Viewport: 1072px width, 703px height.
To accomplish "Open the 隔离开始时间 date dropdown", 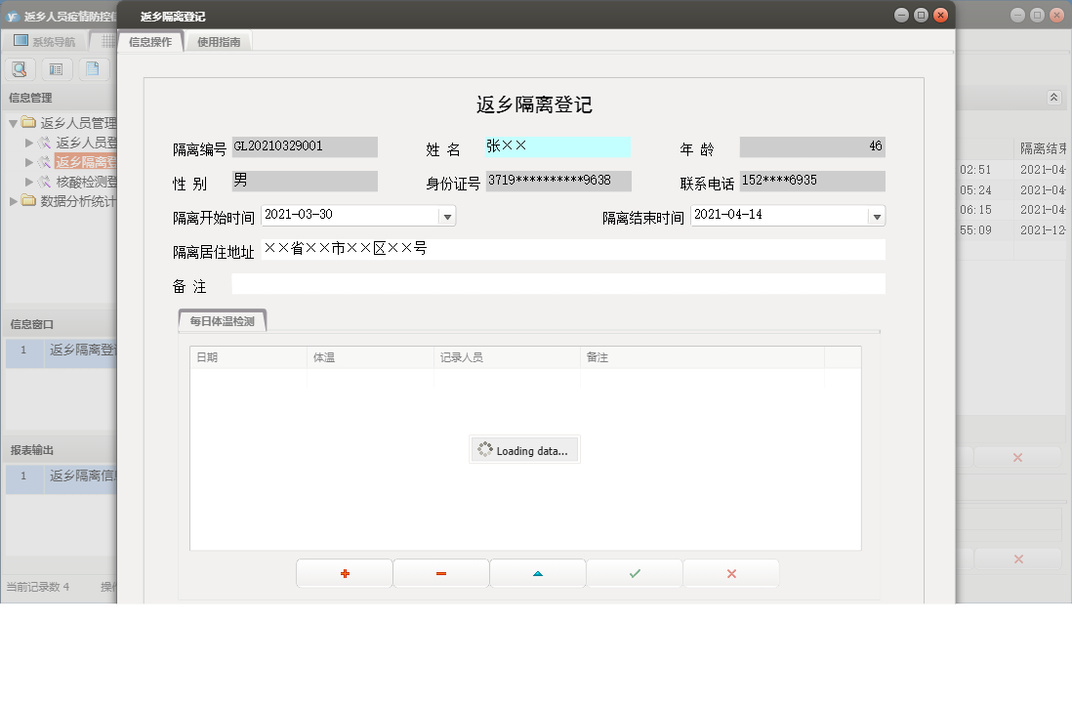I will click(448, 215).
